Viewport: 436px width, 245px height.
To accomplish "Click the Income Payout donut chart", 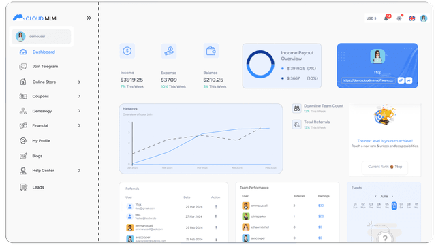I will [x=260, y=64].
